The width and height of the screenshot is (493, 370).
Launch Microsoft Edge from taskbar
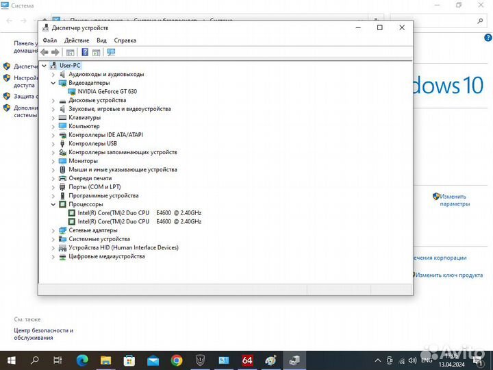click(82, 360)
